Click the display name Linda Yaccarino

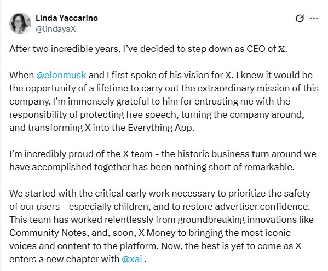pyautogui.click(x=67, y=18)
